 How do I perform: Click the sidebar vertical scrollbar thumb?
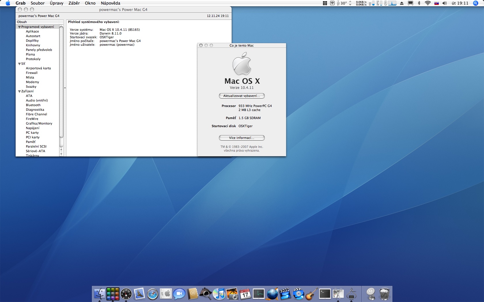61,82
